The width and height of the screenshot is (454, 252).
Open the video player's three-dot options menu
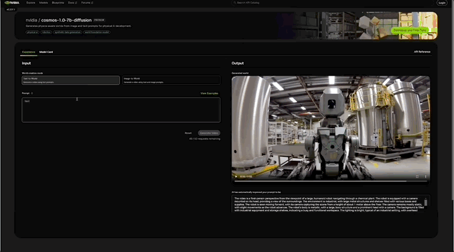[x=425, y=176]
